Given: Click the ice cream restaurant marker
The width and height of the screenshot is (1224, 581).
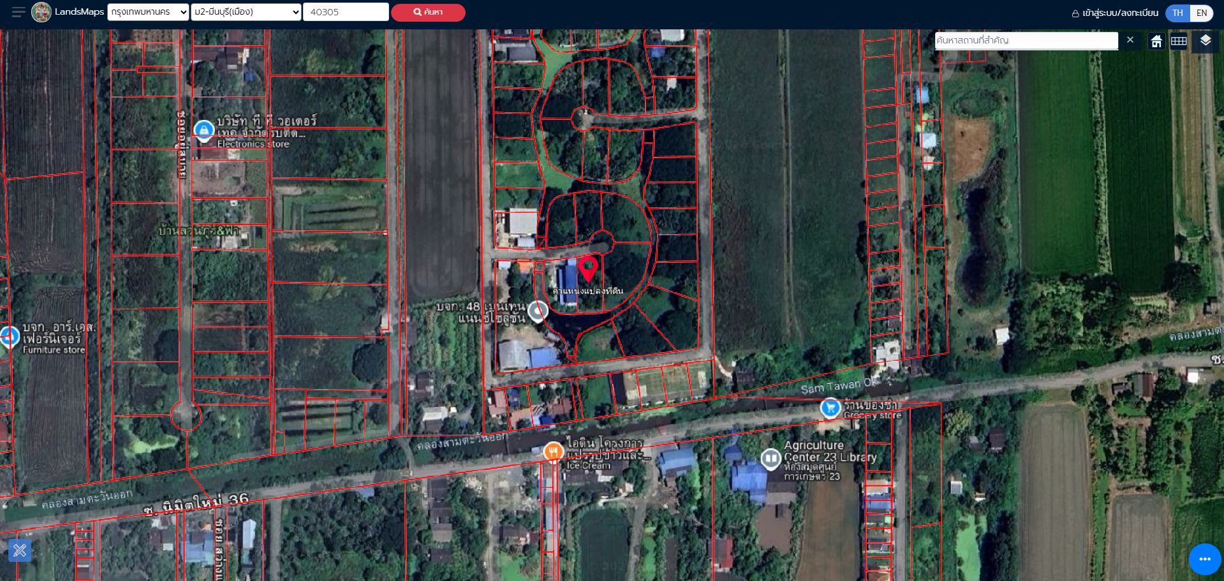Looking at the screenshot, I should [x=553, y=452].
